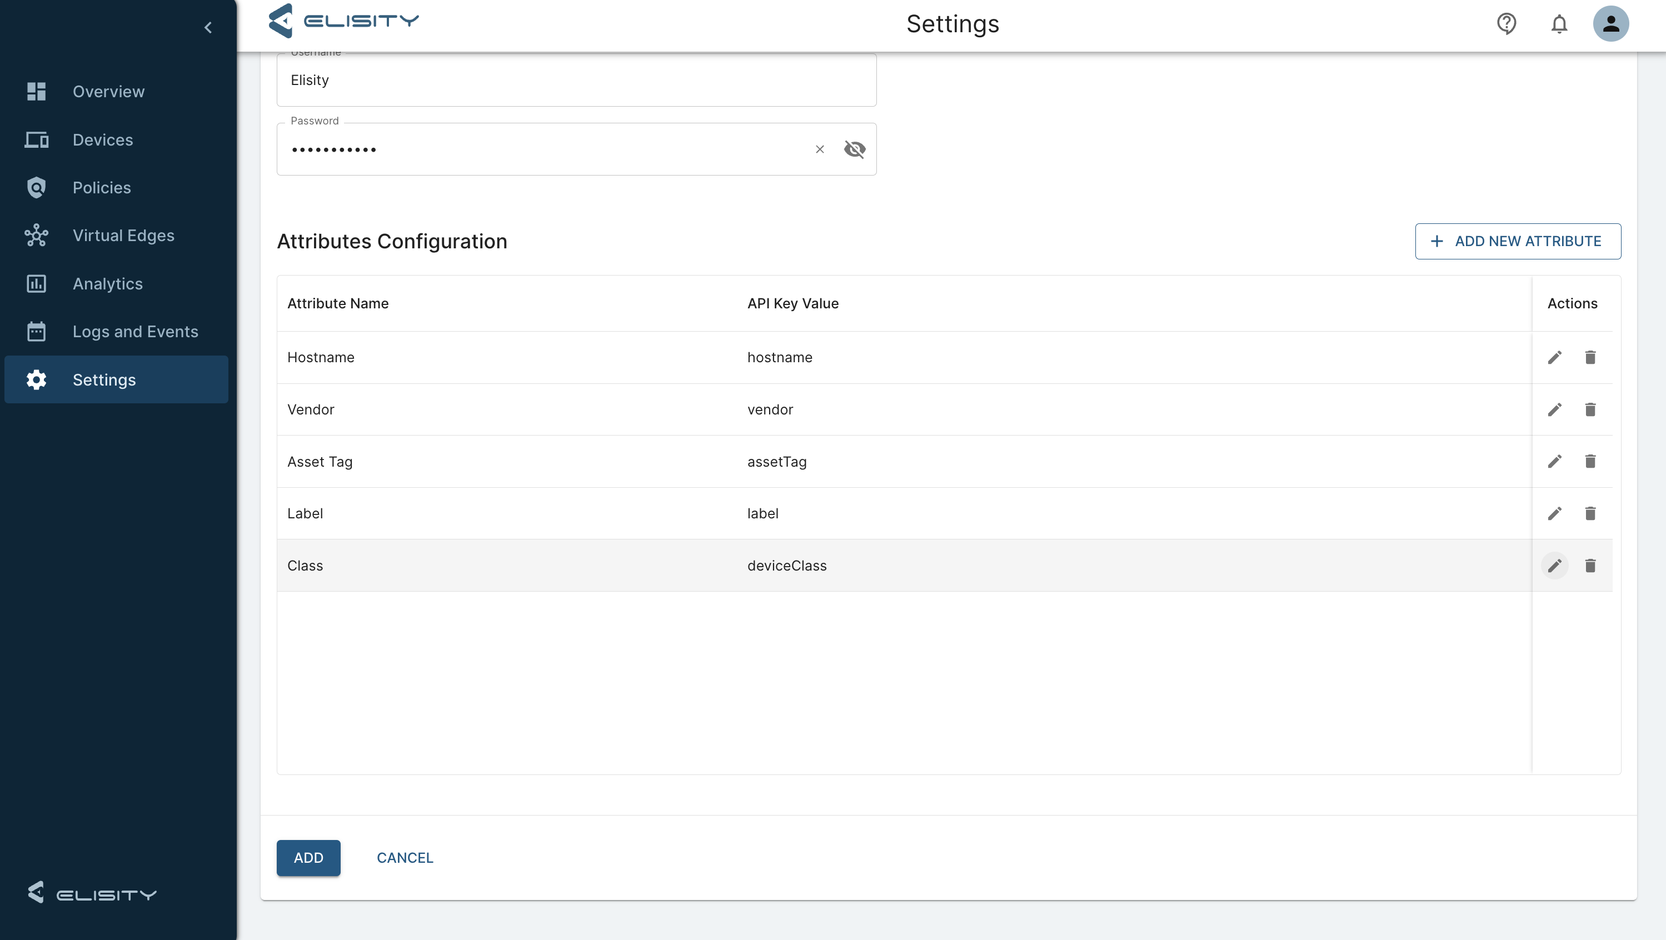Click the Logs and Events calendar icon
1666x940 pixels.
tap(36, 331)
